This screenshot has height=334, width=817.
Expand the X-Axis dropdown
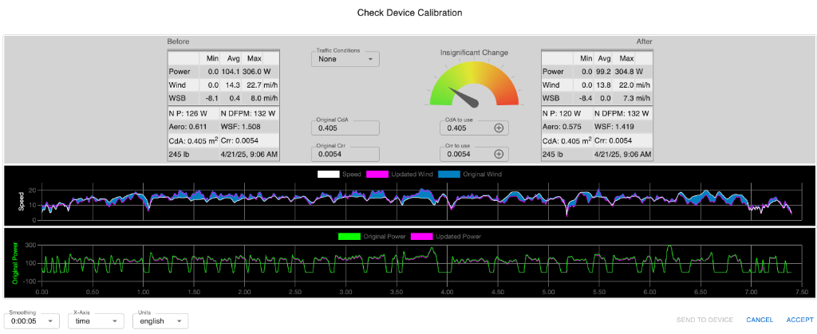pos(95,321)
